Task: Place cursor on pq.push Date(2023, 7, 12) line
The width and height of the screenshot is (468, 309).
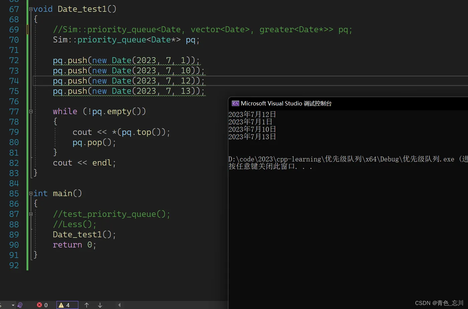Action: click(129, 81)
